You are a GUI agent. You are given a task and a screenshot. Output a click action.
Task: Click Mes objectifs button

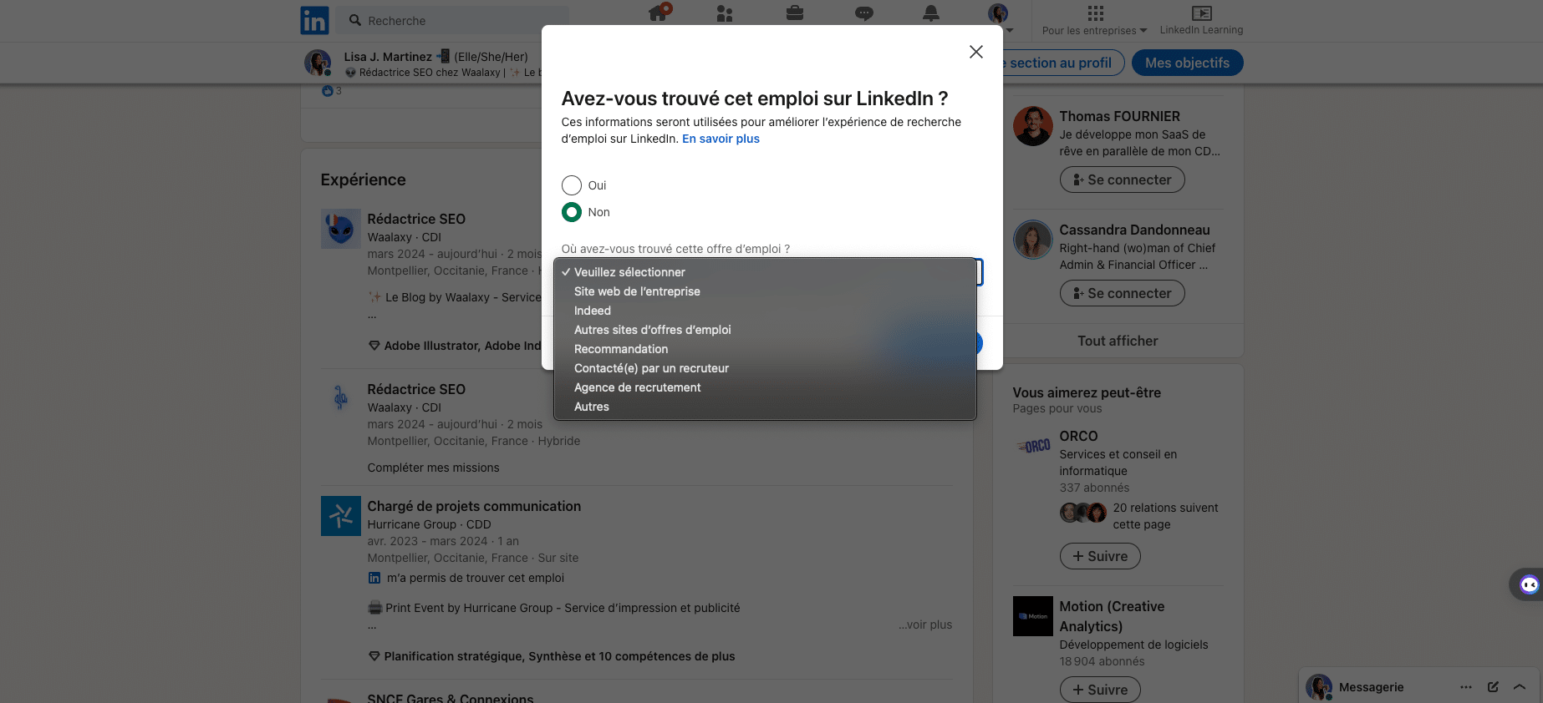tap(1187, 63)
